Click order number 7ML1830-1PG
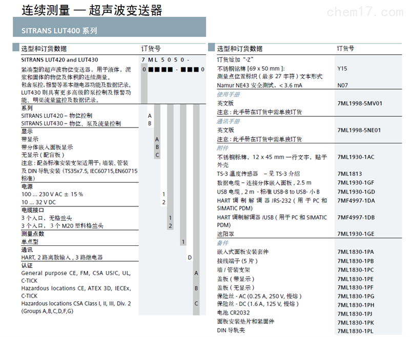Screen dimensions: 410x337 (x=356, y=297)
